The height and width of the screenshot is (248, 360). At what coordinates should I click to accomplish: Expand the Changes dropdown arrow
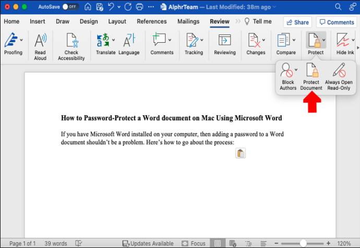264,40
